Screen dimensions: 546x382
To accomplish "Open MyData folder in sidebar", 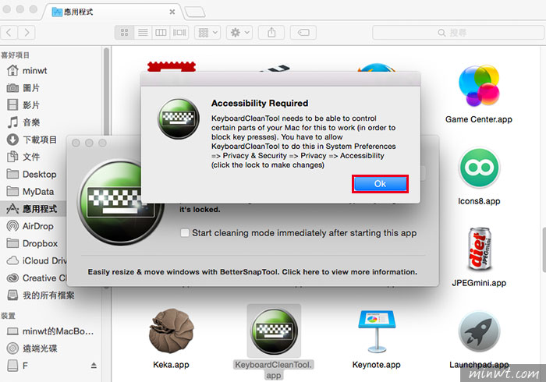I will tap(30, 191).
